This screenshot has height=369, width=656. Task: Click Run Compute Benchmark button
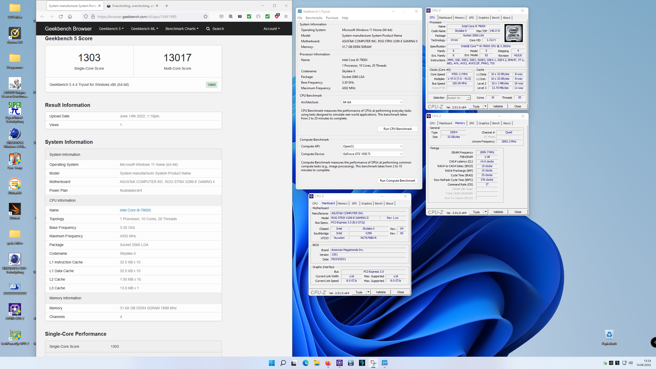[x=397, y=181]
